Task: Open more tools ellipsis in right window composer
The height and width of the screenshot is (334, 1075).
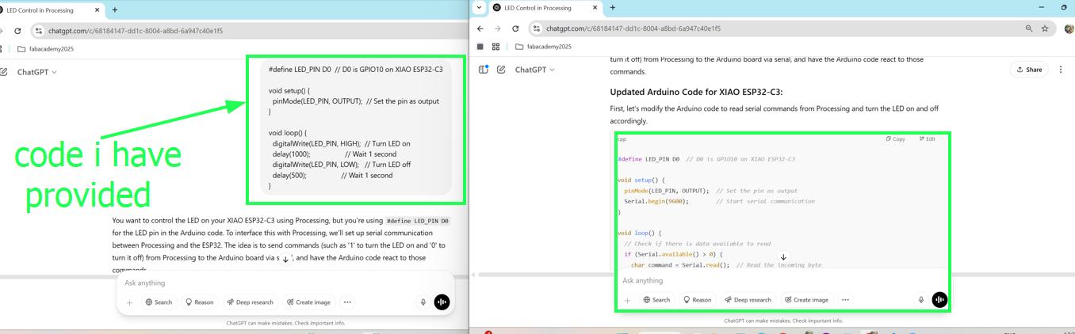Action: (x=845, y=300)
